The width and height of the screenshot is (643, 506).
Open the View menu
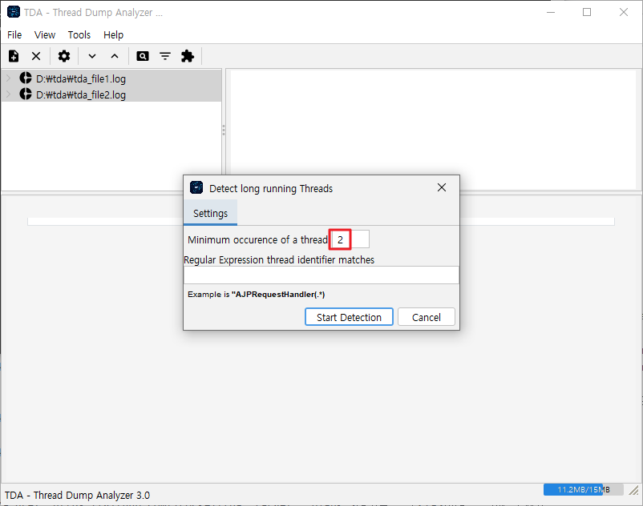tap(45, 34)
